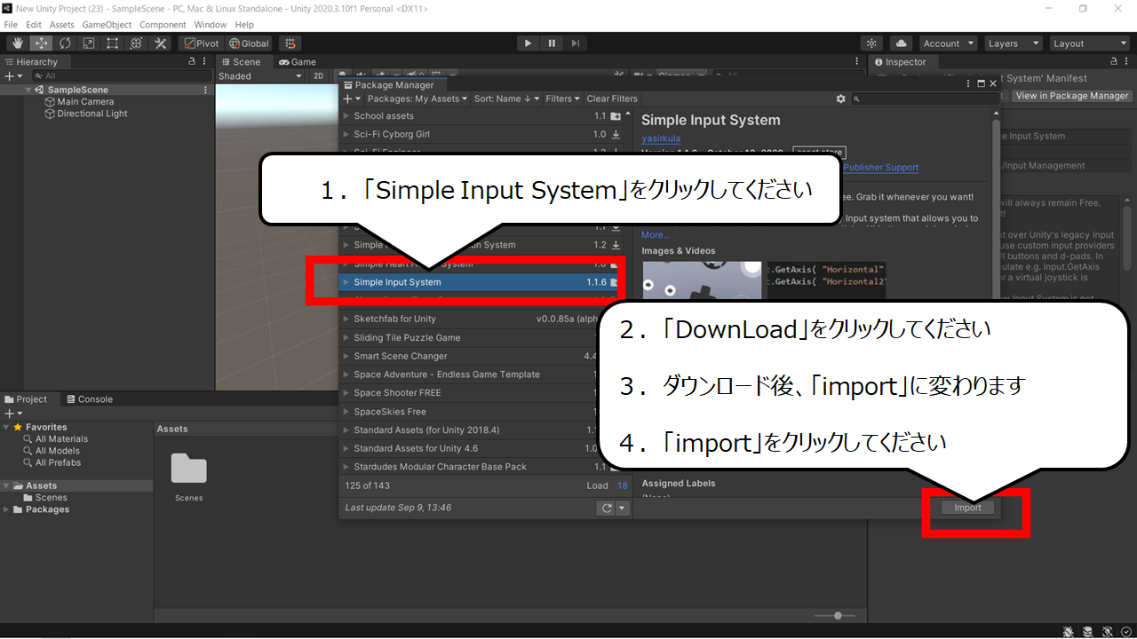Click download icon for Sci-Fi Cyborg Girl

tap(616, 134)
